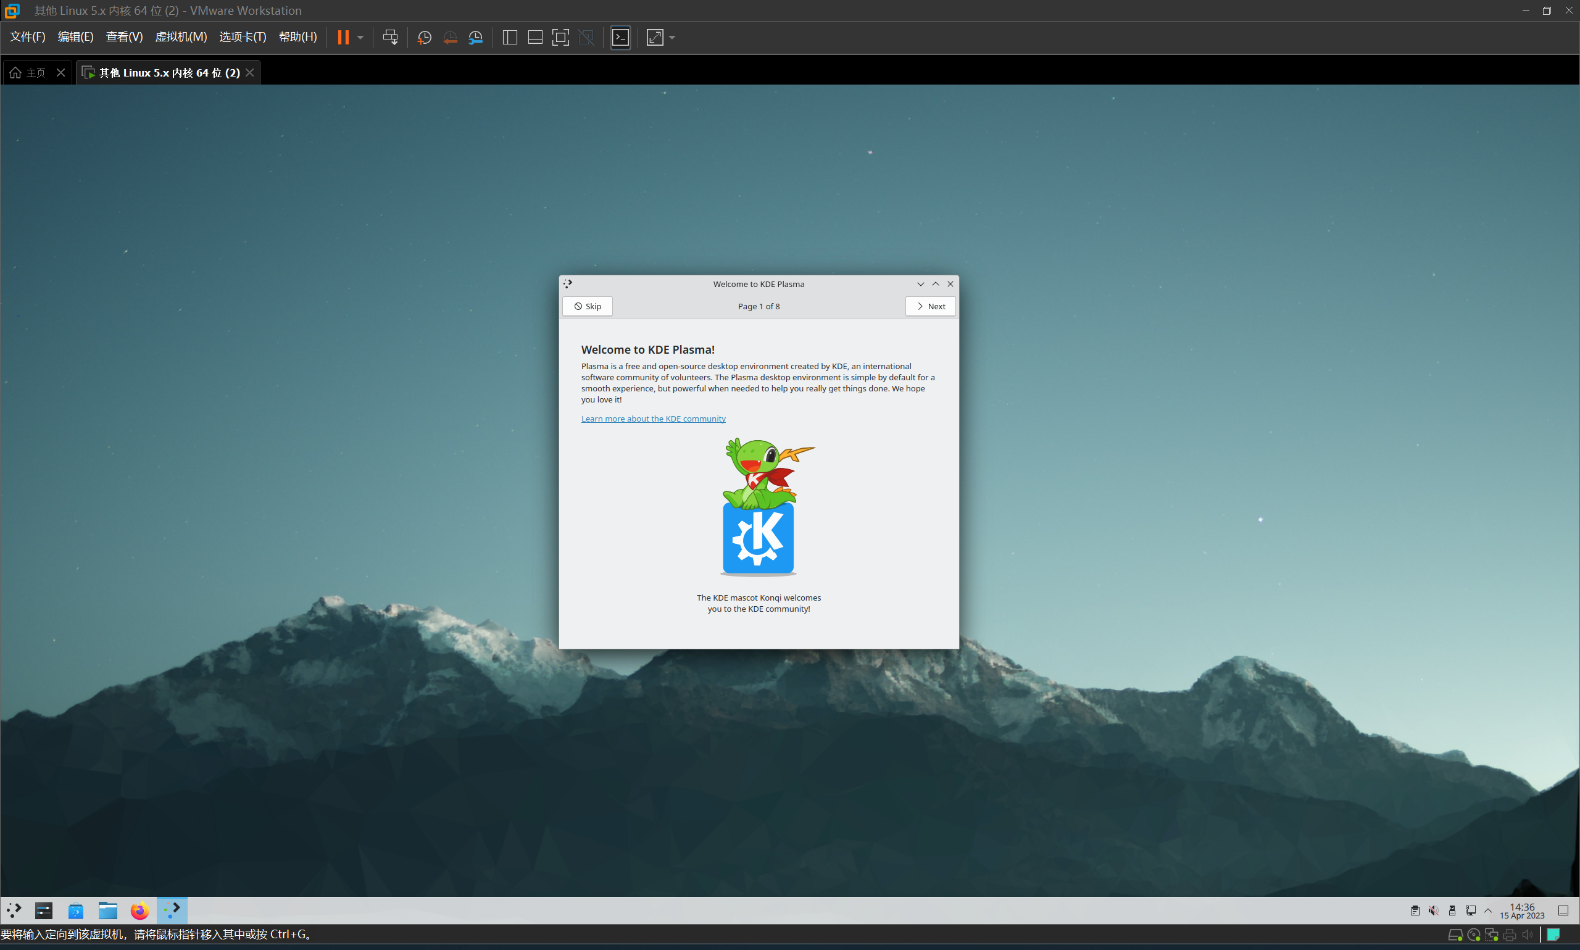This screenshot has height=950, width=1580.
Task: Open the KDE application launcher
Action: click(14, 910)
